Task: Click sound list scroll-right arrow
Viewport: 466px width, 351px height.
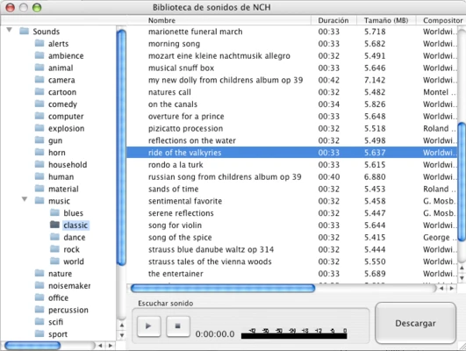Action: pyautogui.click(x=451, y=288)
